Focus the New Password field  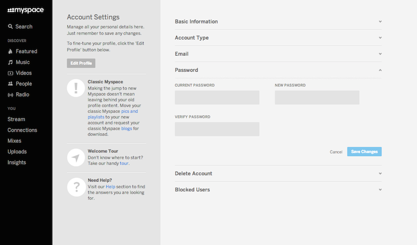pyautogui.click(x=317, y=98)
